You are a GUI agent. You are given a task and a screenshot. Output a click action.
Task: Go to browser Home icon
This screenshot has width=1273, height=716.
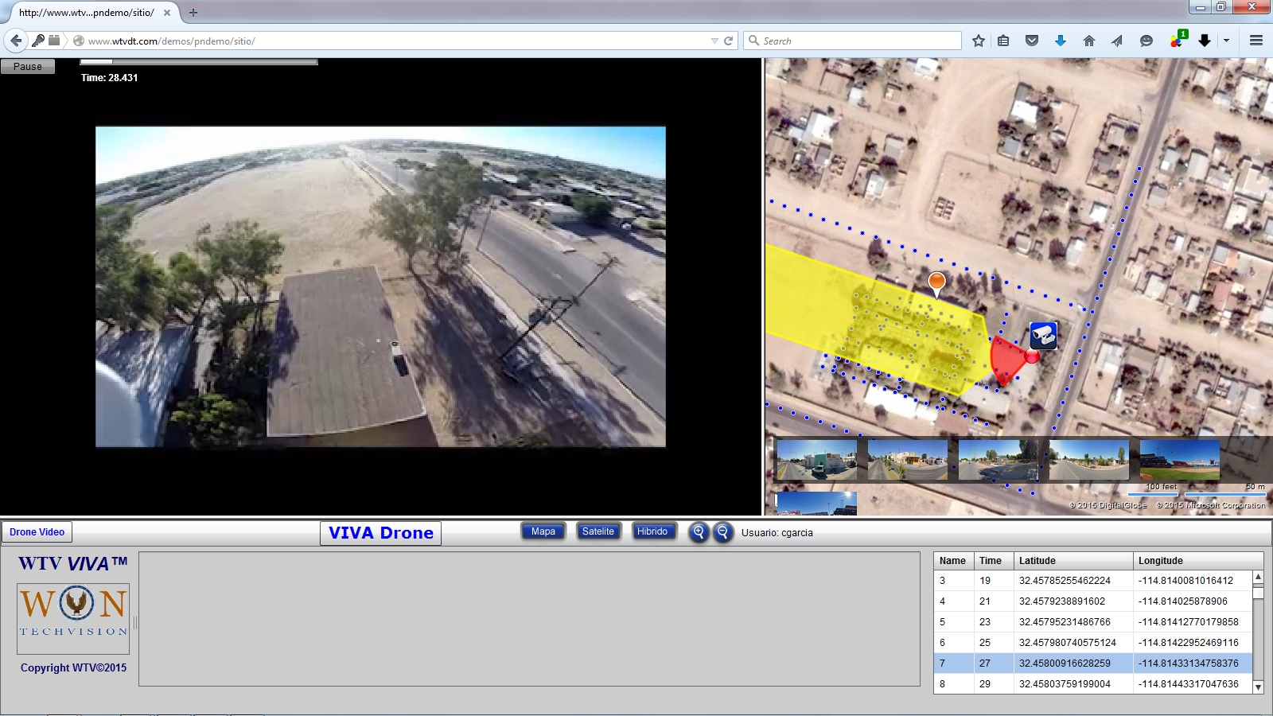[1089, 41]
